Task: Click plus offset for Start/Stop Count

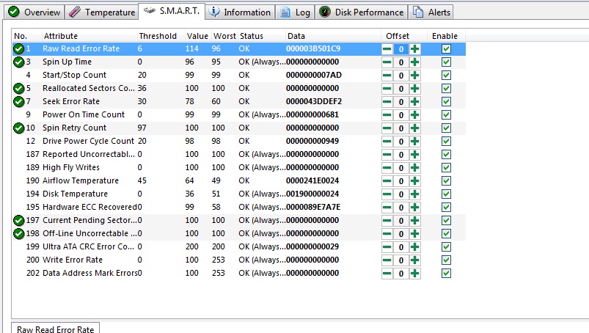Action: pos(414,75)
